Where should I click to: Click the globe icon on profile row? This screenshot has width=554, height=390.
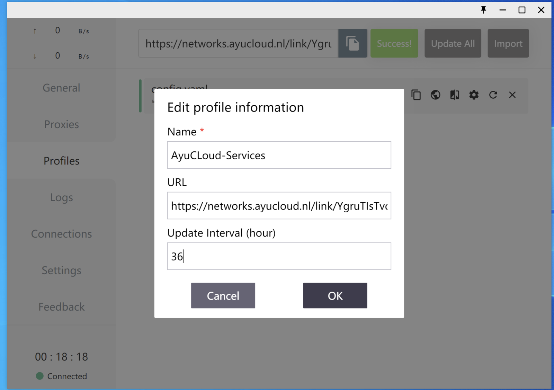435,95
